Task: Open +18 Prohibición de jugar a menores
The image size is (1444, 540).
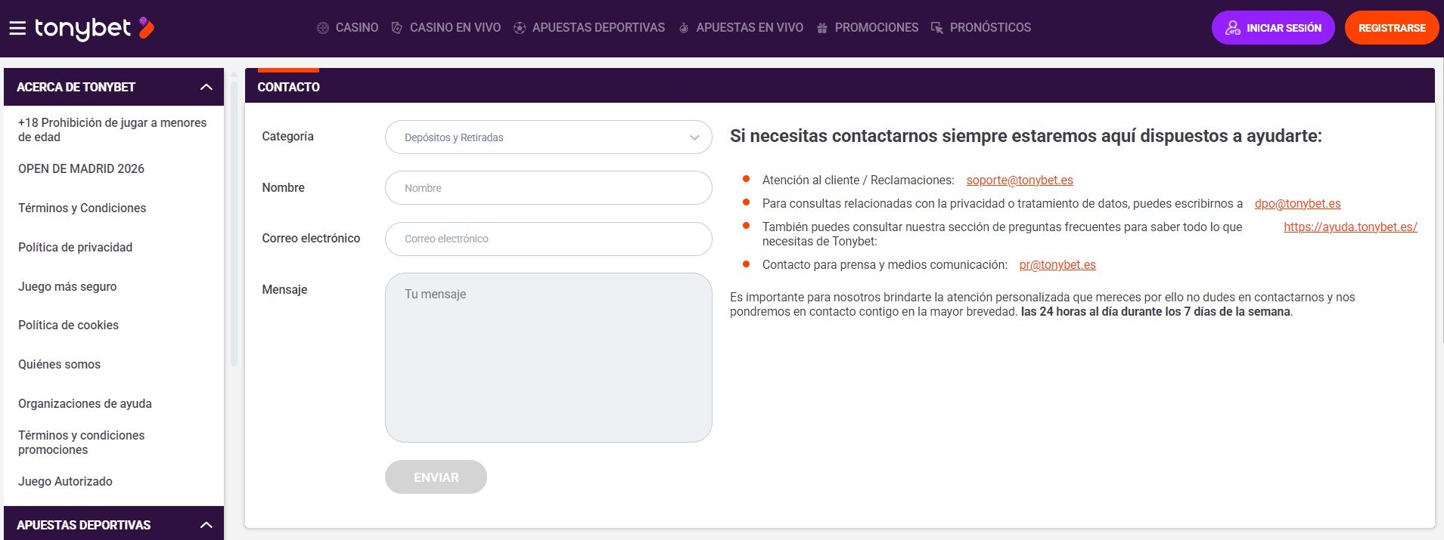Action: 113,130
